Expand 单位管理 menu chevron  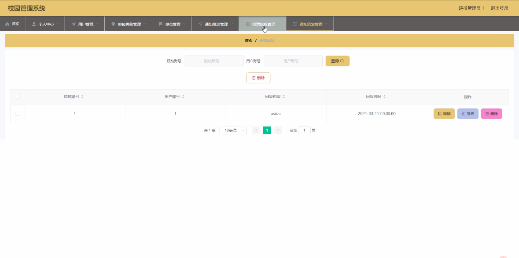coord(184,24)
